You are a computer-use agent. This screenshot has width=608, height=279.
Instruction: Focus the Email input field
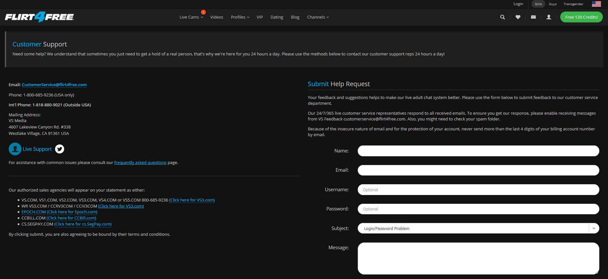coord(478,170)
